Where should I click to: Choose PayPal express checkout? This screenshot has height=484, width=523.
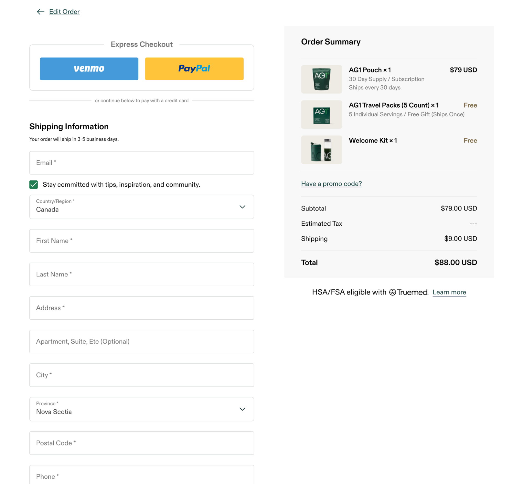click(x=194, y=69)
